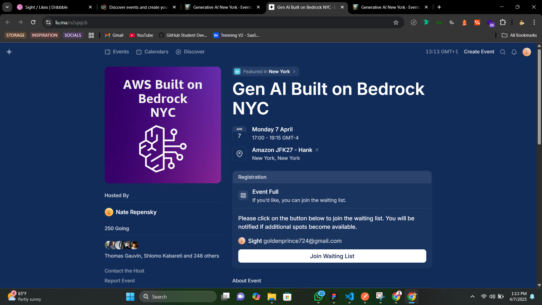Open site information icon in address bar
The image size is (542, 305).
pyautogui.click(x=48, y=22)
